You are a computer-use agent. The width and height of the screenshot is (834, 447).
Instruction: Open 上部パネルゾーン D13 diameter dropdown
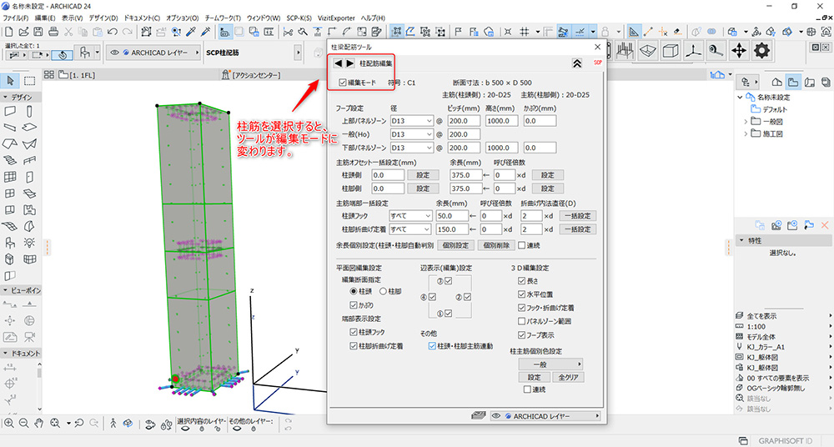412,121
